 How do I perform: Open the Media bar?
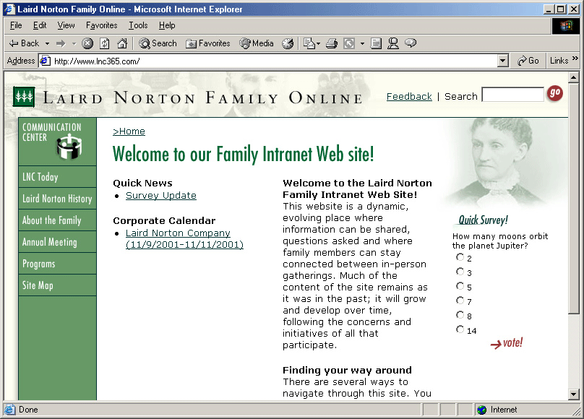[x=257, y=43]
